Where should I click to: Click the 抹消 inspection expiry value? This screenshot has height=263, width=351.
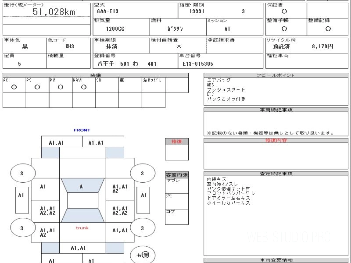pos(112,46)
